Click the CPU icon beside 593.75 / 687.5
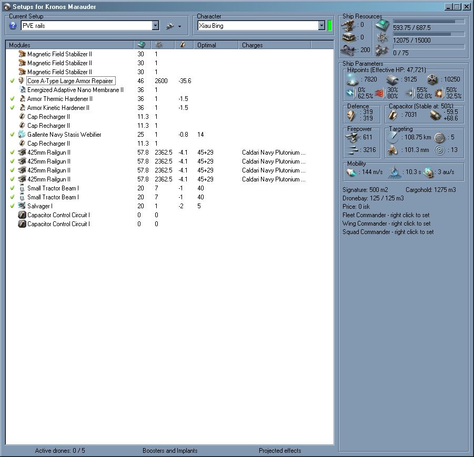This screenshot has height=457, width=474. 382,25
